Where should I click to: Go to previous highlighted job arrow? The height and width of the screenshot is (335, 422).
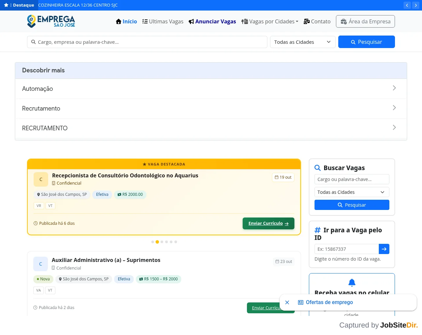click(407, 5)
